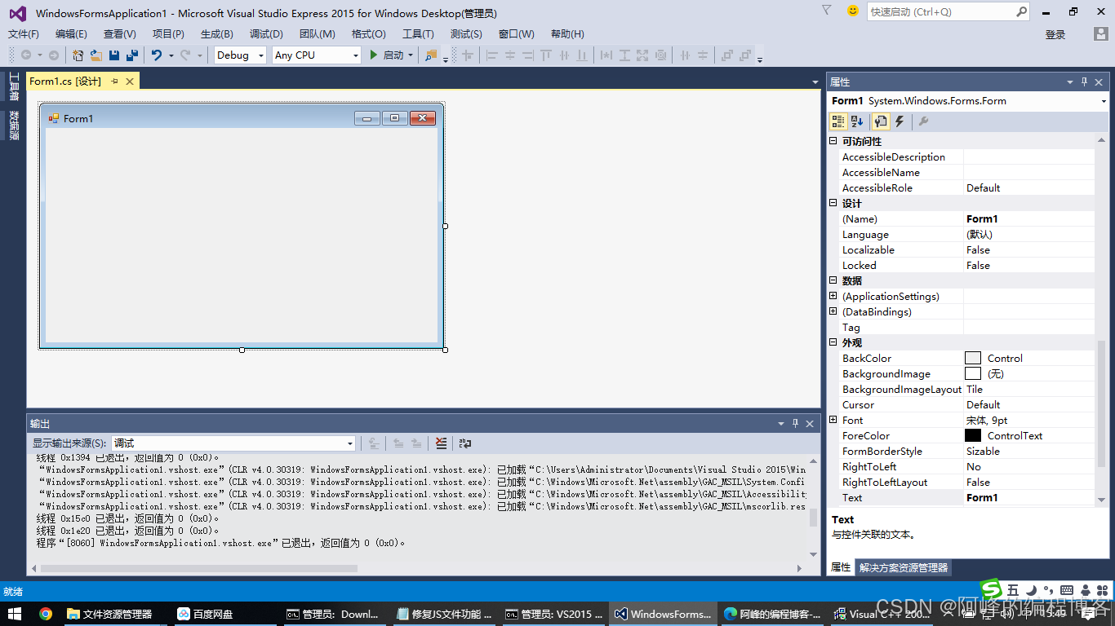The image size is (1115, 626).
Task: Open the Form1 object selector dropdown
Action: 969,101
